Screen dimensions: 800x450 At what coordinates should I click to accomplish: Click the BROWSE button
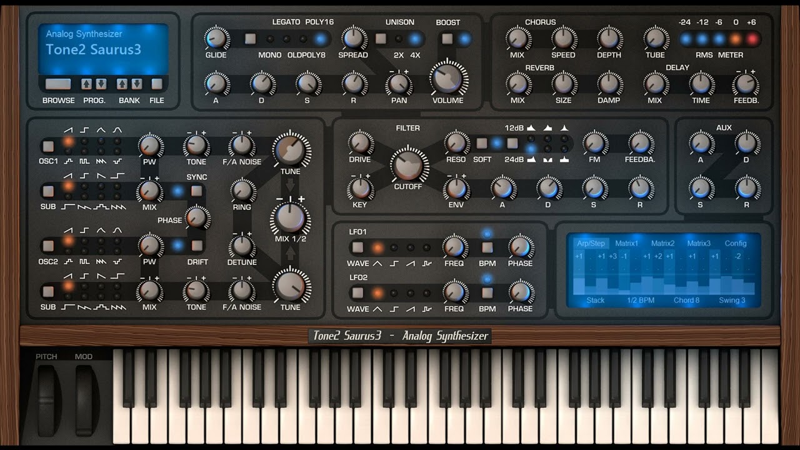point(58,84)
